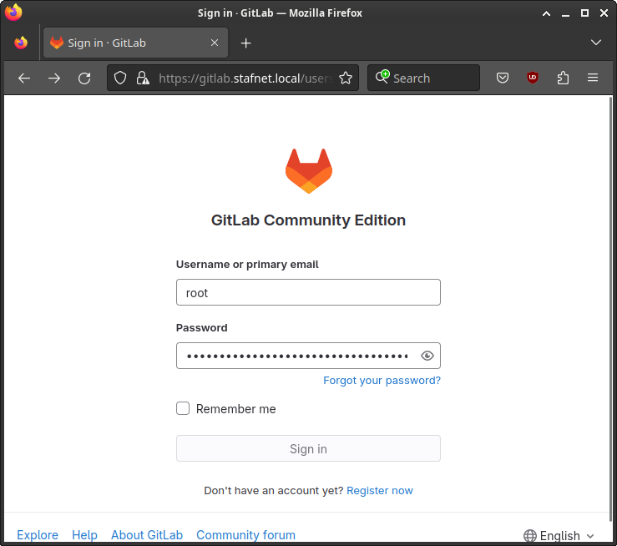
Task: Click the forward navigation arrow
Action: tap(54, 78)
